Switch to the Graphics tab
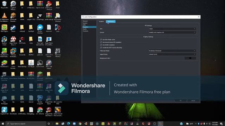This screenshot has height=126, width=225. pyautogui.click(x=102, y=21)
